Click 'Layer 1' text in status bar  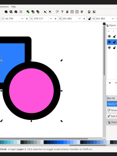pos(21,149)
